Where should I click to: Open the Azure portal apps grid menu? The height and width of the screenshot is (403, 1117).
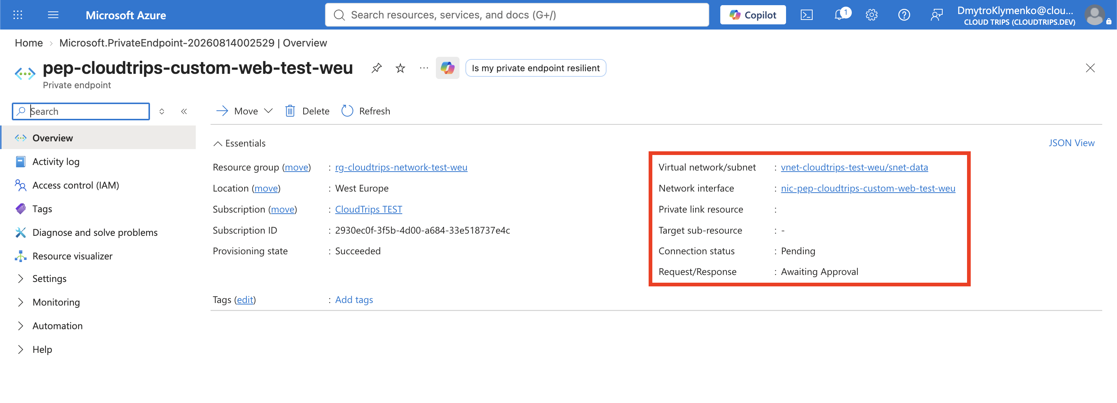point(17,15)
